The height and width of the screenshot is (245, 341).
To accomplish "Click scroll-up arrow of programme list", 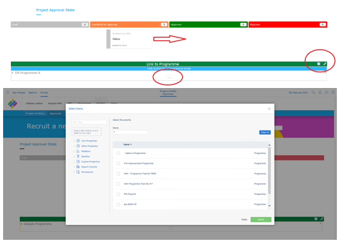I will pyautogui.click(x=269, y=145).
